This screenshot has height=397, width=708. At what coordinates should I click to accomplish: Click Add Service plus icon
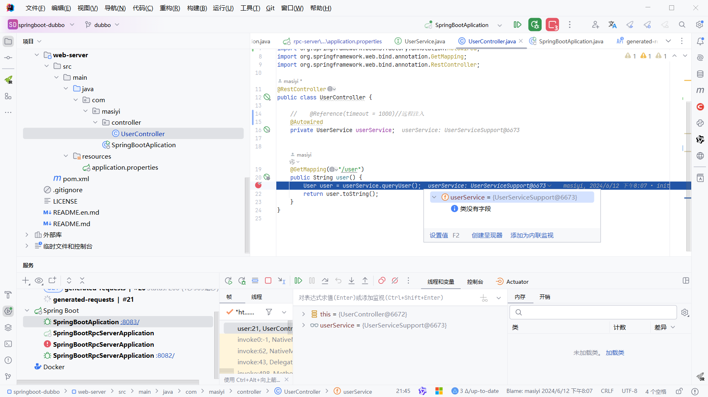tap(26, 280)
